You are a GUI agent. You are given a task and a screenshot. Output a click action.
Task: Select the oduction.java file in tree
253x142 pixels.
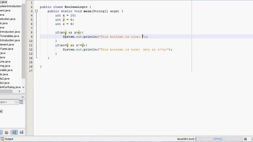point(8,19)
